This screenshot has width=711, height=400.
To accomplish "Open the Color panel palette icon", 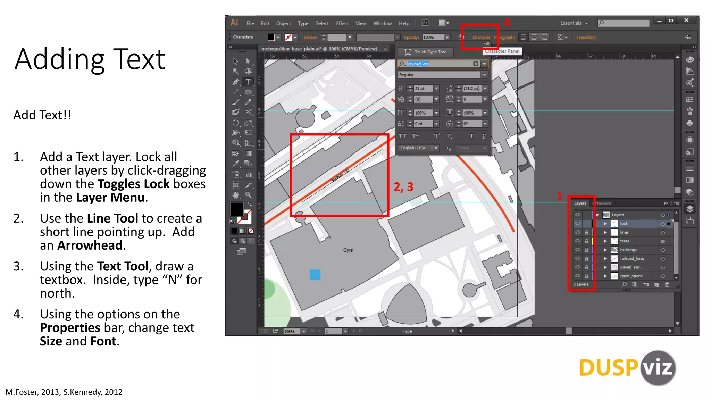I will click(690, 59).
